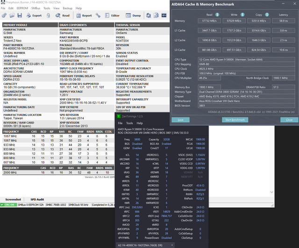Click the Write info icon in AIDA64
This screenshot has width=299, height=248.
[x=242, y=14]
